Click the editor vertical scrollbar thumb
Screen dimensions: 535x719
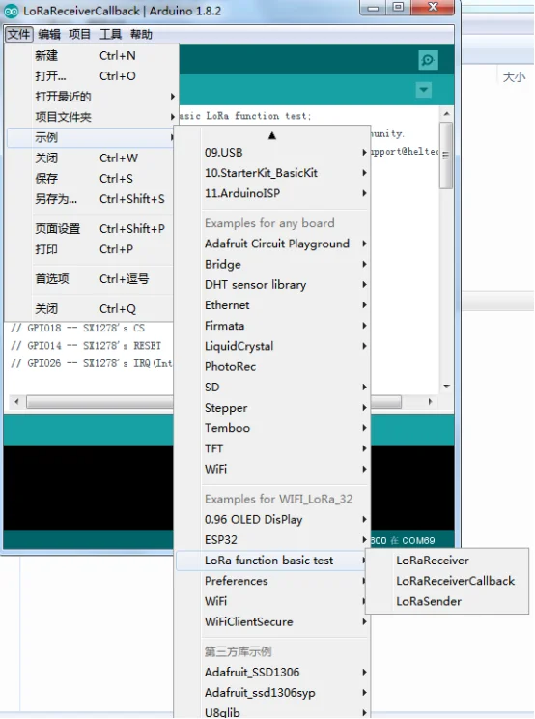446,156
